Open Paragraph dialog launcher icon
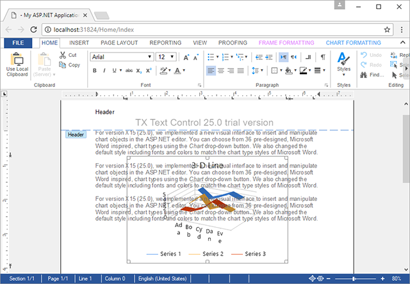 click(x=326, y=85)
